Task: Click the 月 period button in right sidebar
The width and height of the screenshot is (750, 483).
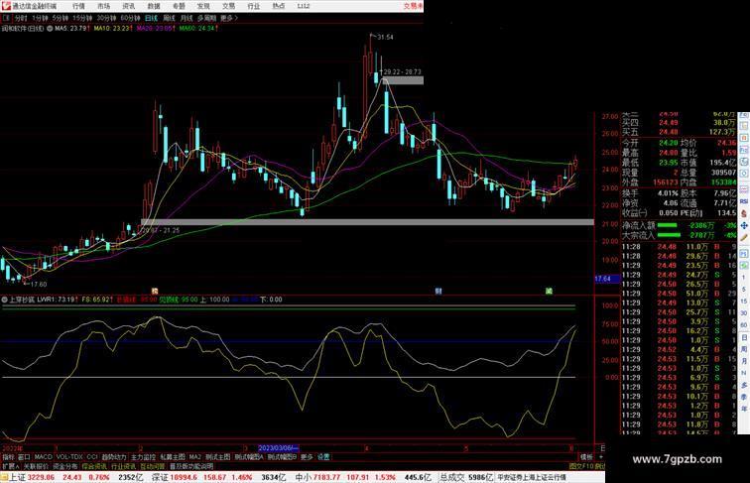Action: tap(744, 361)
